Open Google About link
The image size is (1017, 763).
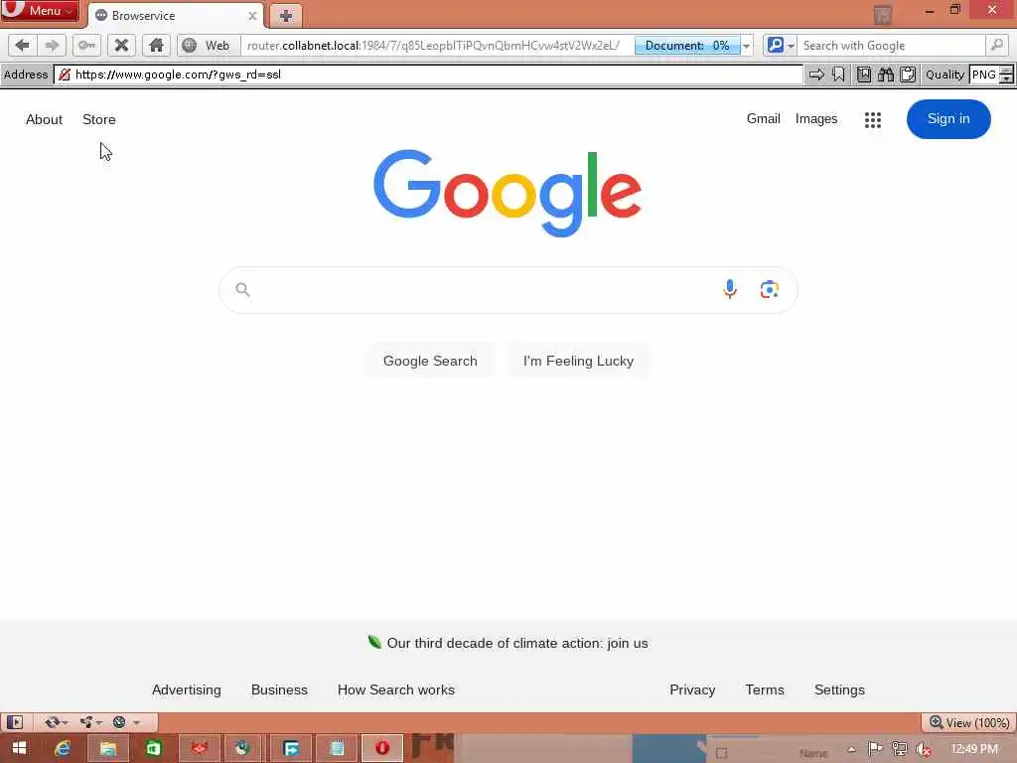point(44,119)
